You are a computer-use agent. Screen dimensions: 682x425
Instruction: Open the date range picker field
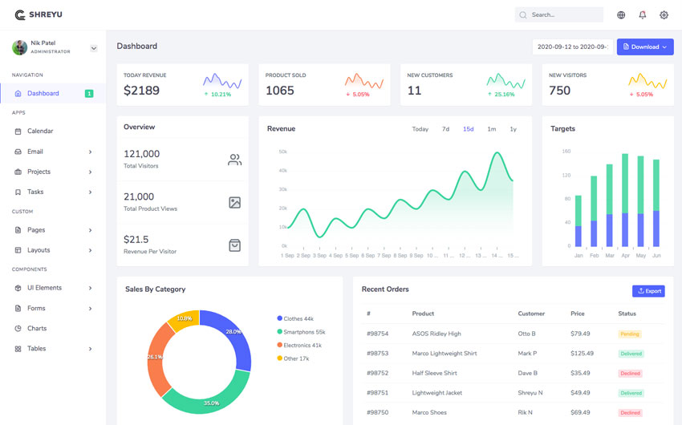[x=572, y=47]
